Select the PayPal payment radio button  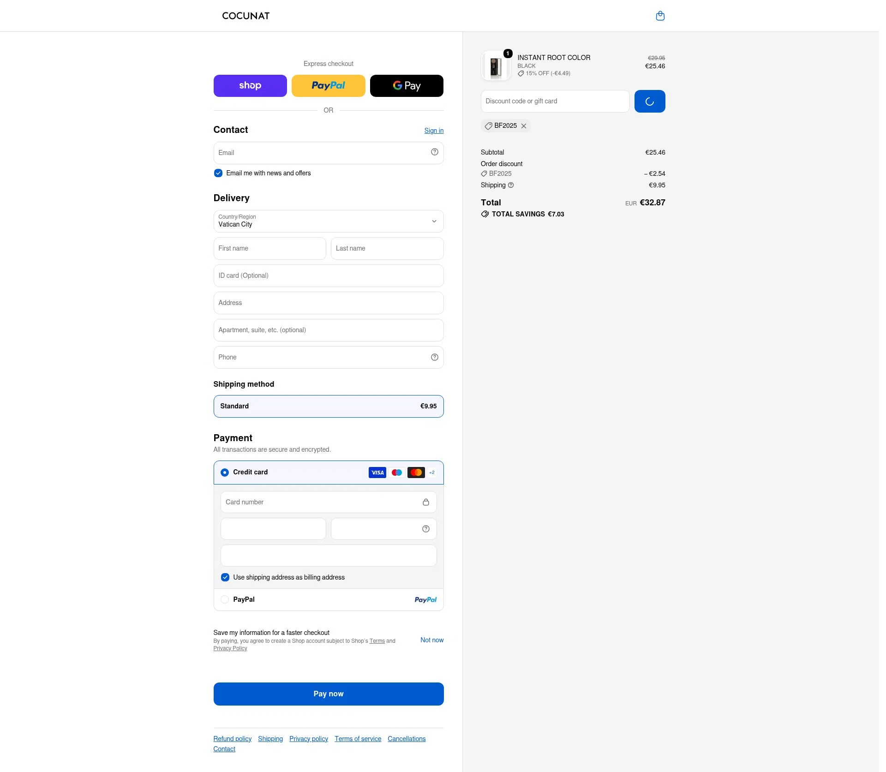pyautogui.click(x=225, y=599)
